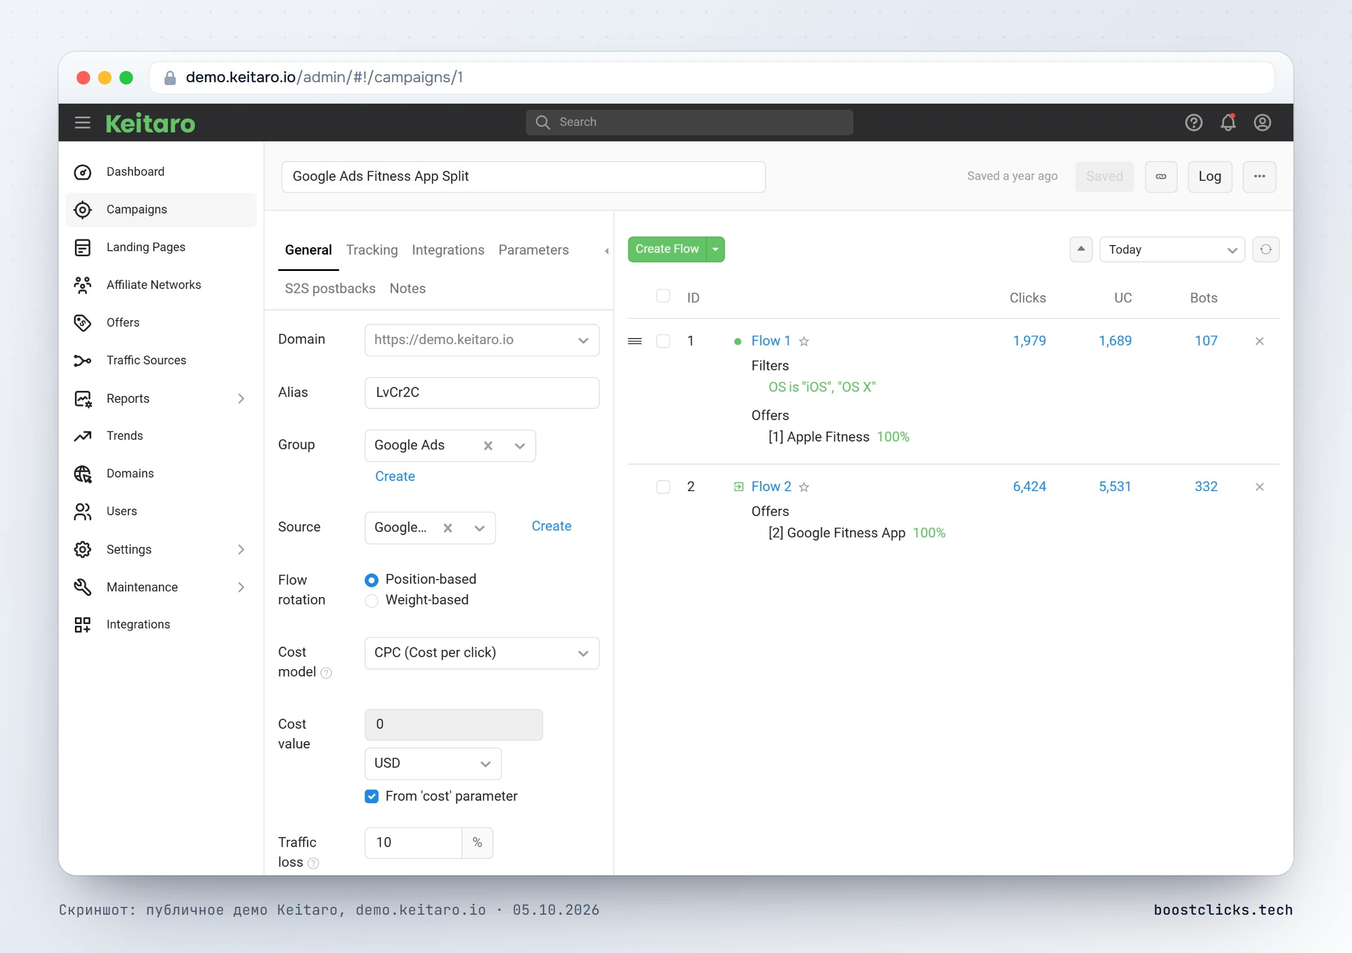1352x953 pixels.
Task: Open the Domain dropdown
Action: 482,340
